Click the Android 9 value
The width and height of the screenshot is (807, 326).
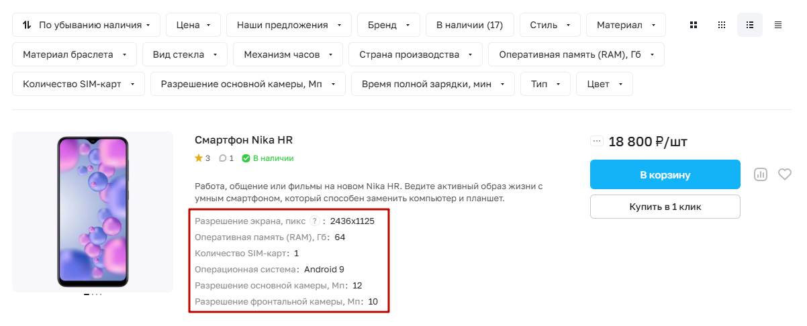[324, 269]
